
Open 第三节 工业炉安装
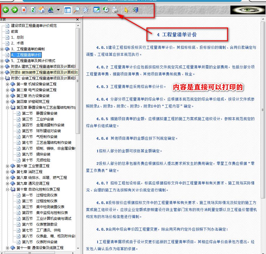[38, 119]
